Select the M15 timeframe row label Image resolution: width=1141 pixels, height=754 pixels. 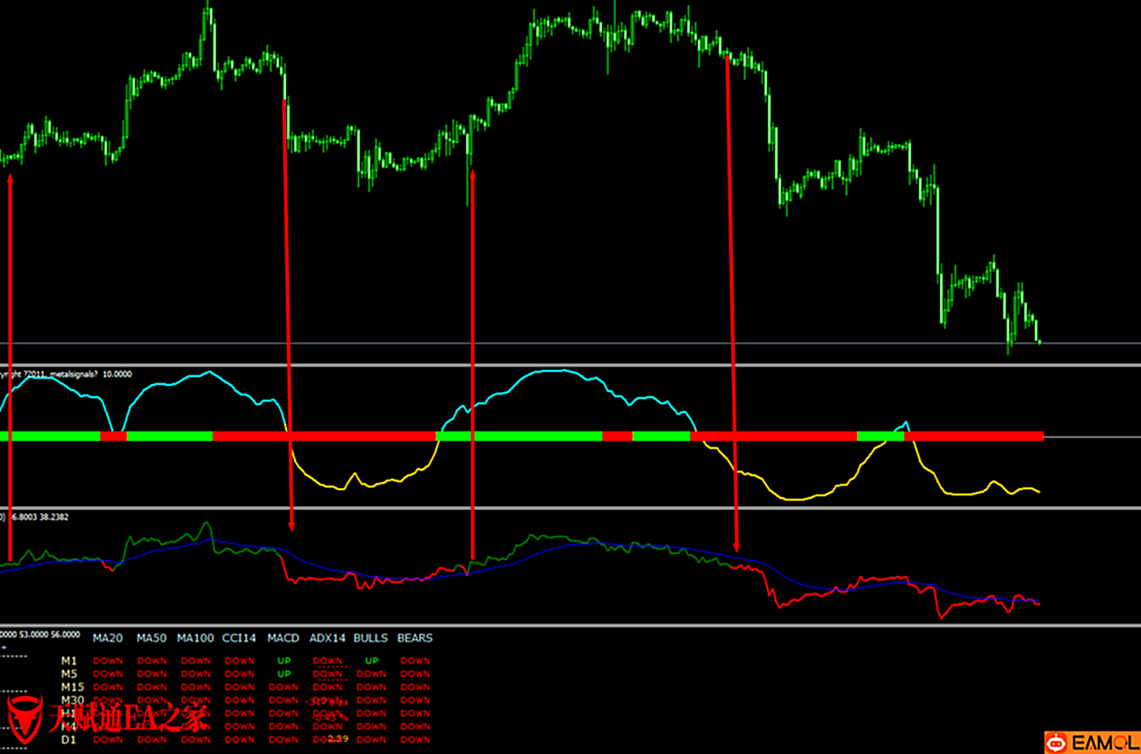click(x=72, y=686)
